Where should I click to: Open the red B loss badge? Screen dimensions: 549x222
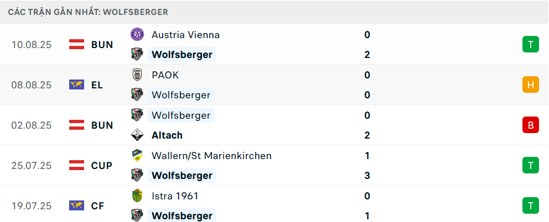click(x=530, y=125)
